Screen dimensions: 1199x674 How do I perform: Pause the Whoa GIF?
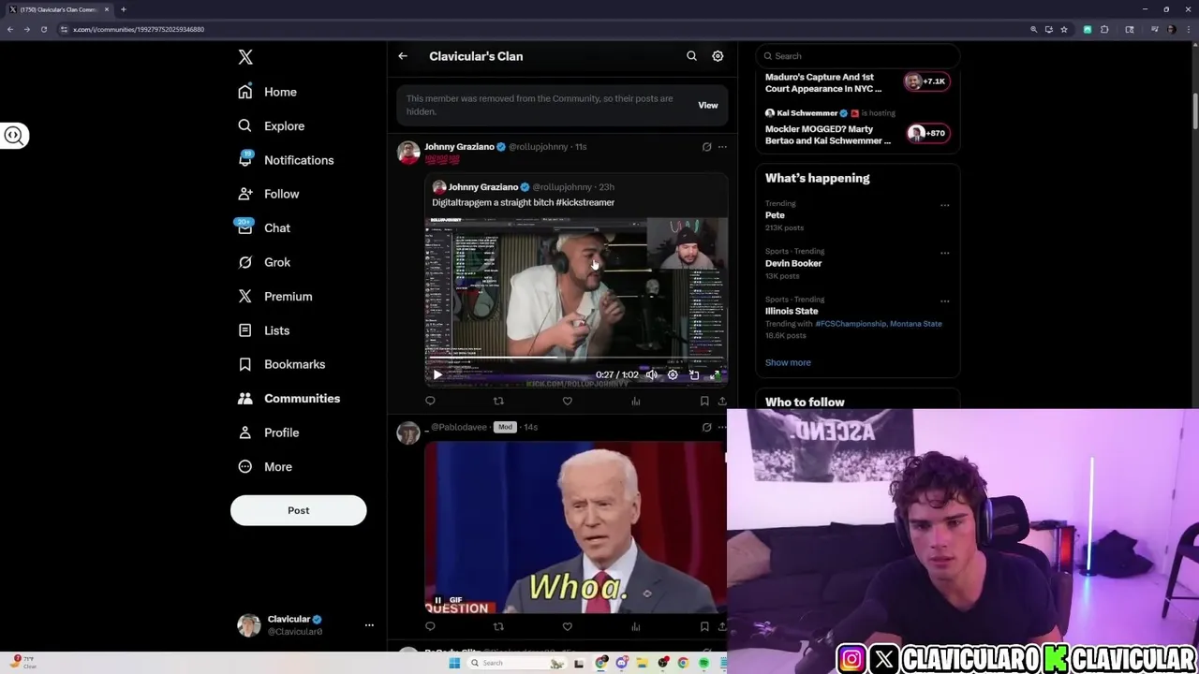(x=437, y=600)
